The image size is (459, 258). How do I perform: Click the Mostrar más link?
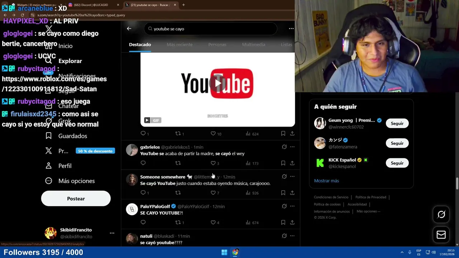[x=326, y=181]
